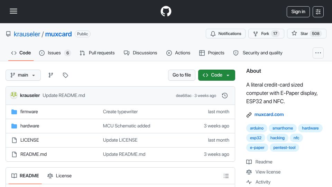
Task: Open the hamburger navigation menu
Action: click(13, 11)
